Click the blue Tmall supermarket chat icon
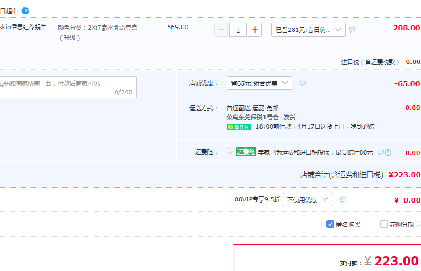Screen dimensions: 421x271 [x=25, y=10]
